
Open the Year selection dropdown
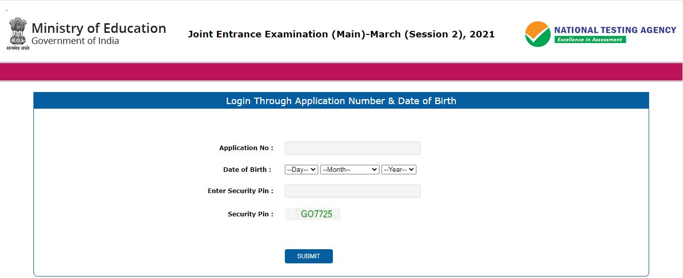[399, 170]
